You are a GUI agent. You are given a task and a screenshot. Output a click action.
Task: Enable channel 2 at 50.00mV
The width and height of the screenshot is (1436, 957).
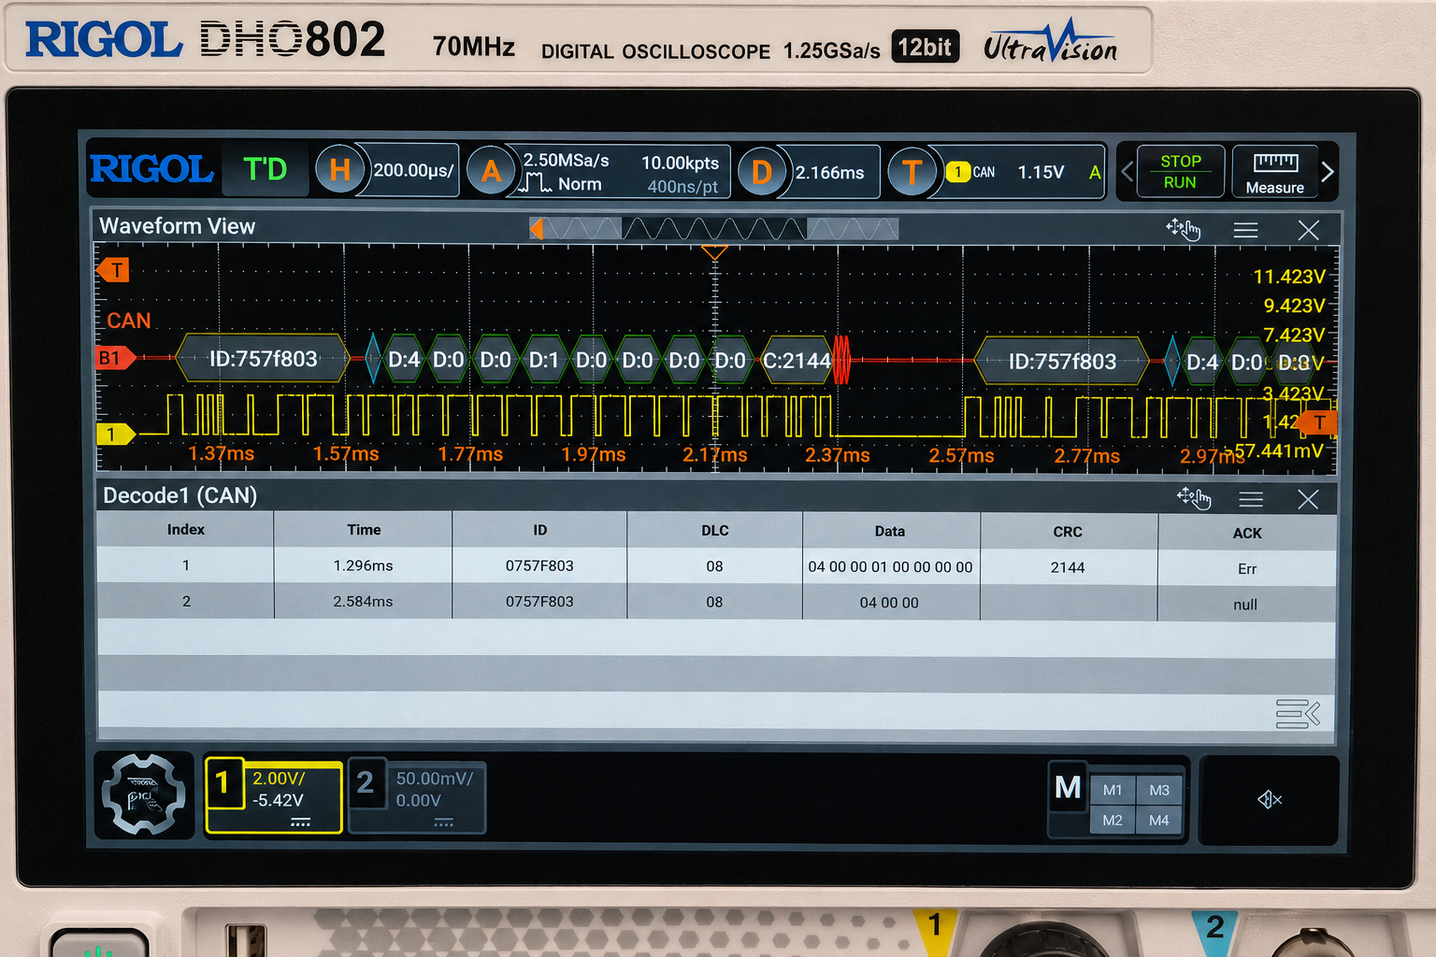417,795
